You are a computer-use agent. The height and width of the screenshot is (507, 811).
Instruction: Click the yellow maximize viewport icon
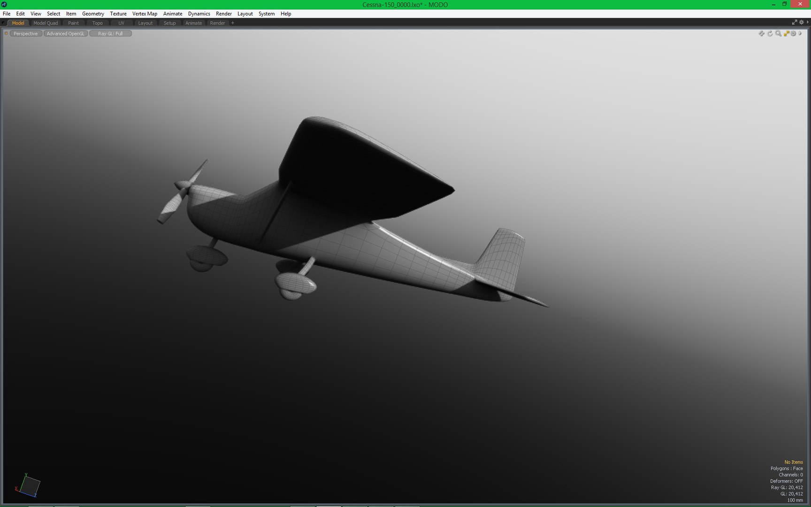pyautogui.click(x=786, y=33)
